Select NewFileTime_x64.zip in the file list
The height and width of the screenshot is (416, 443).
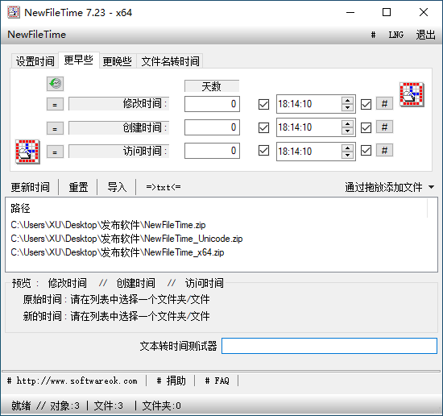118,252
